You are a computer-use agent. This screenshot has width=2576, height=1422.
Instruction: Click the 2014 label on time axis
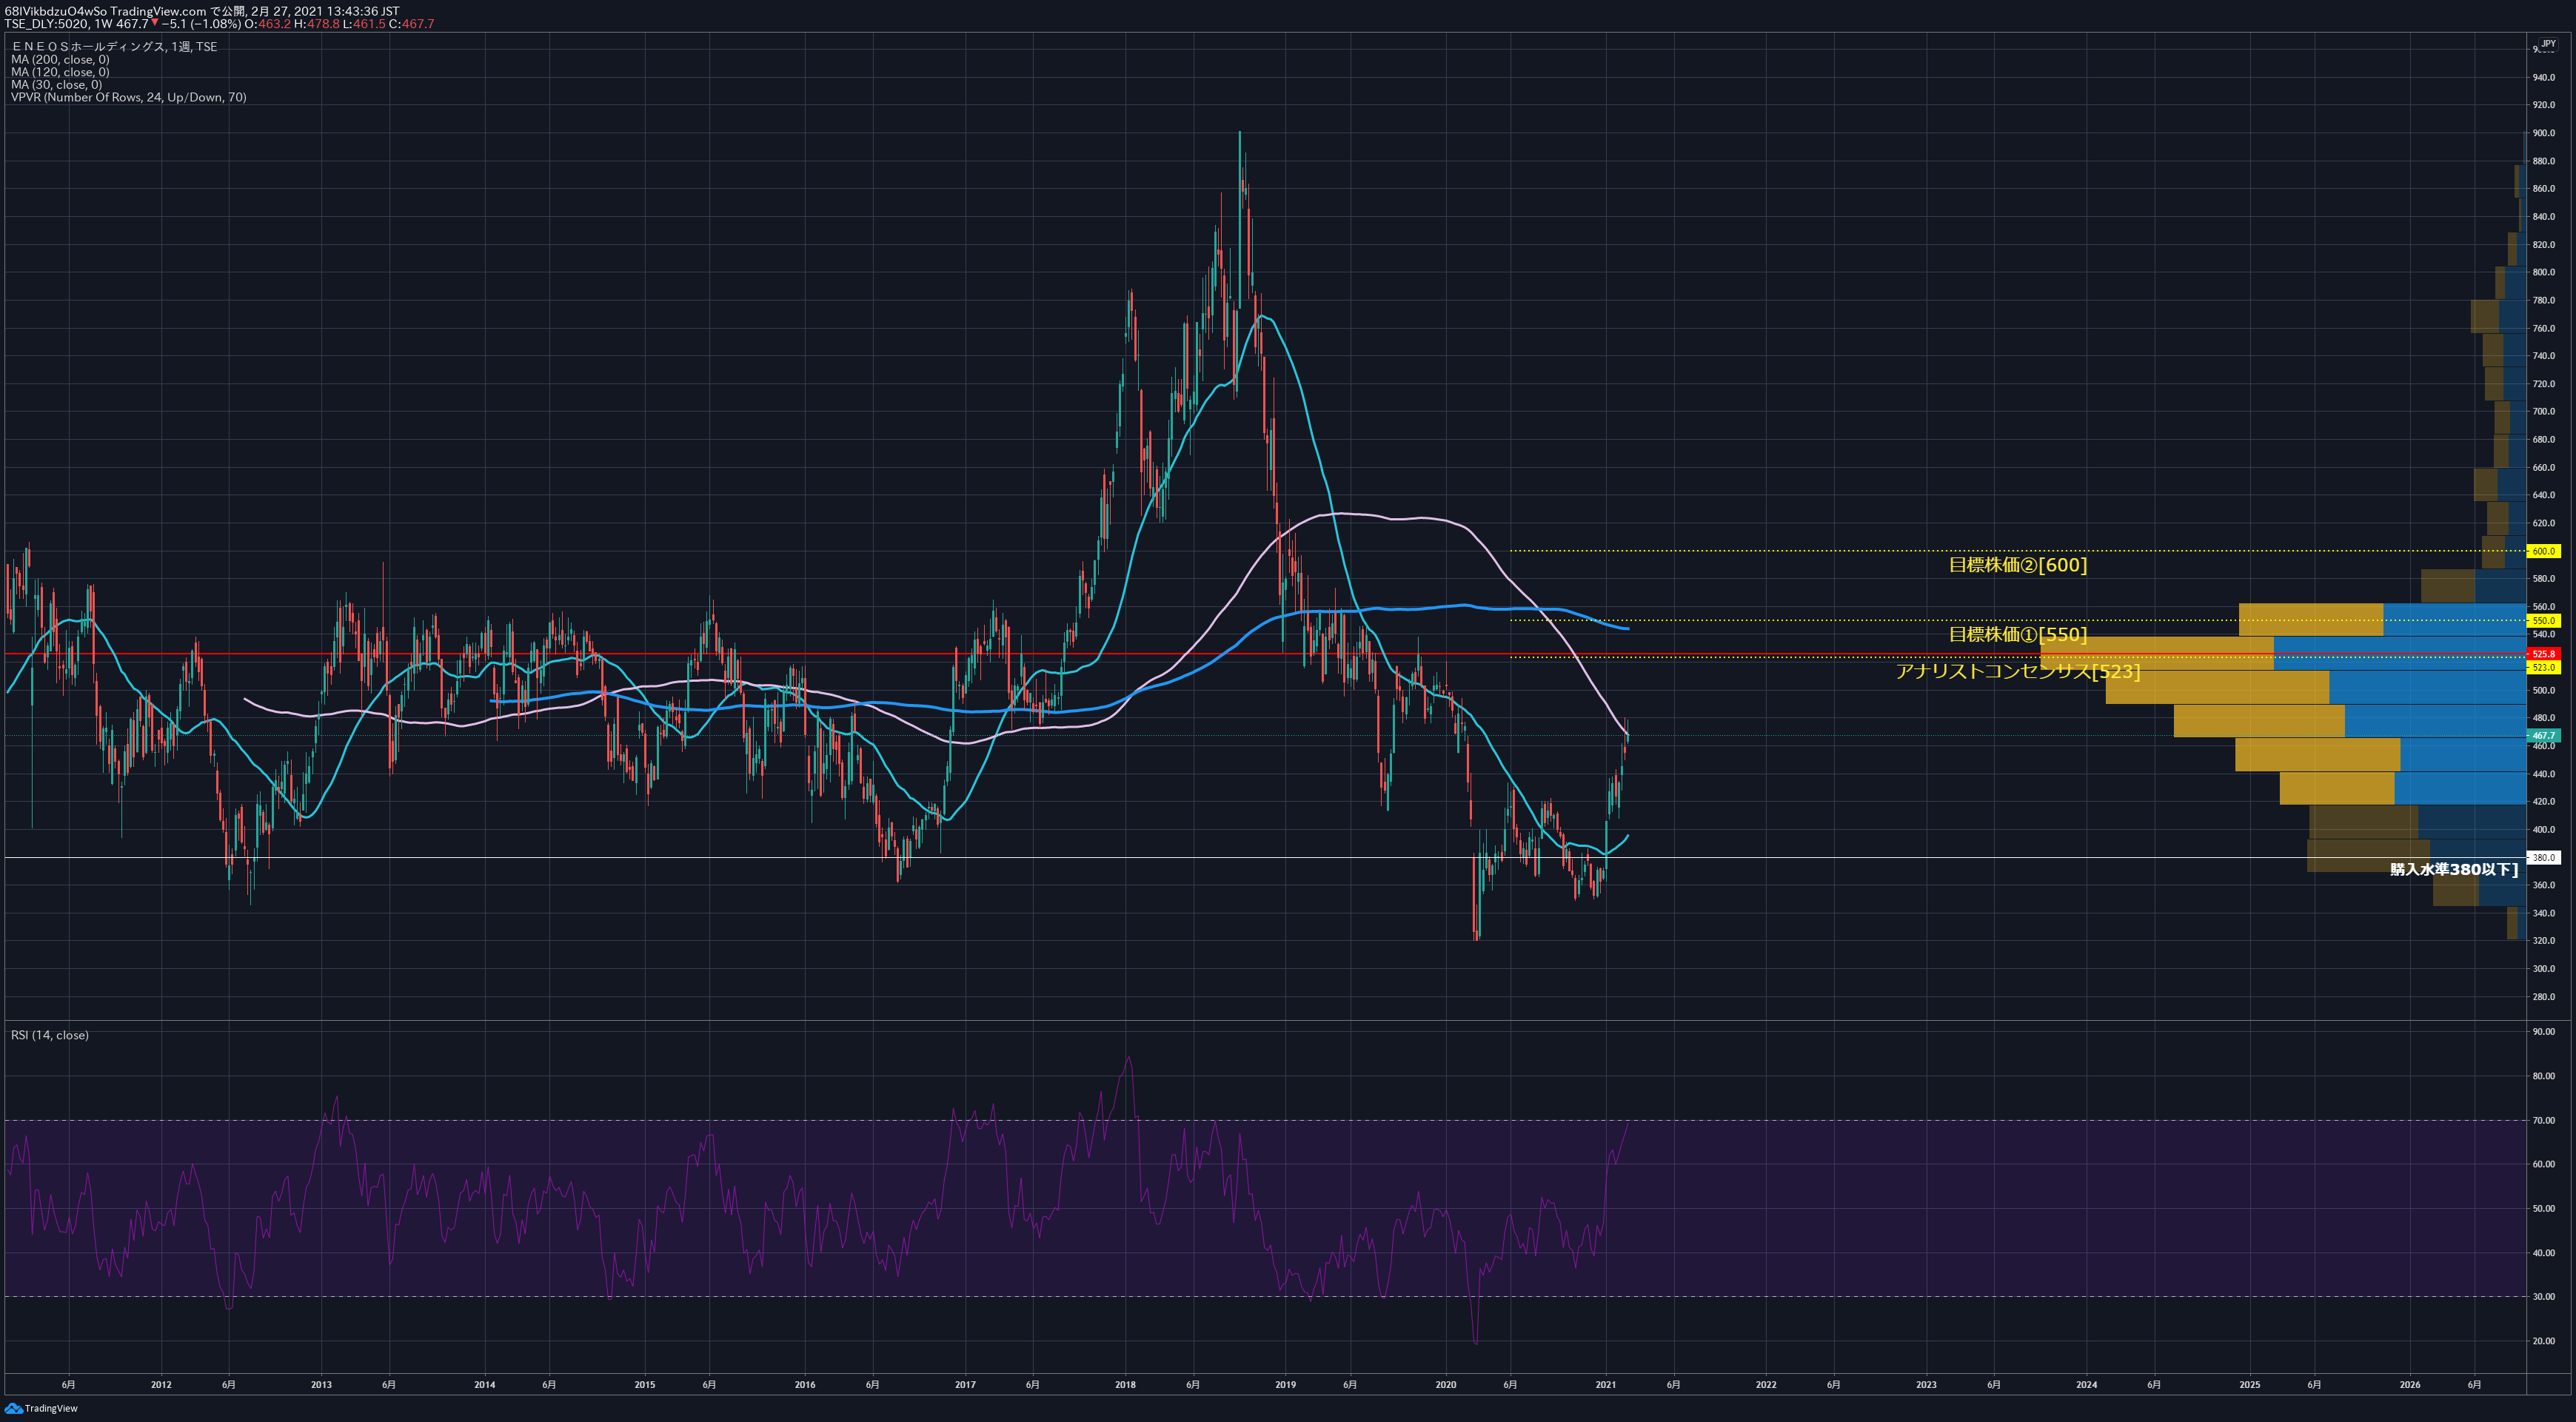coord(485,1385)
